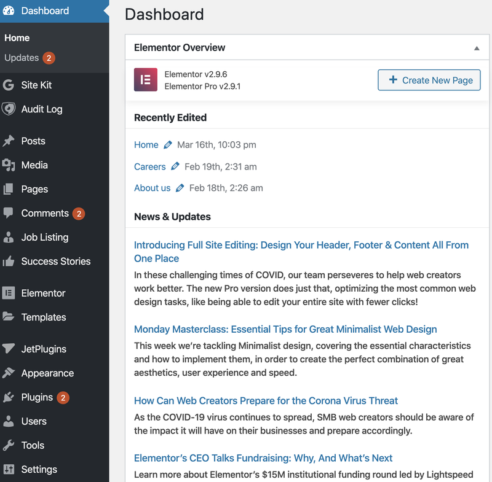This screenshot has width=492, height=482.
Task: Open the Updates submenu item
Action: click(22, 58)
